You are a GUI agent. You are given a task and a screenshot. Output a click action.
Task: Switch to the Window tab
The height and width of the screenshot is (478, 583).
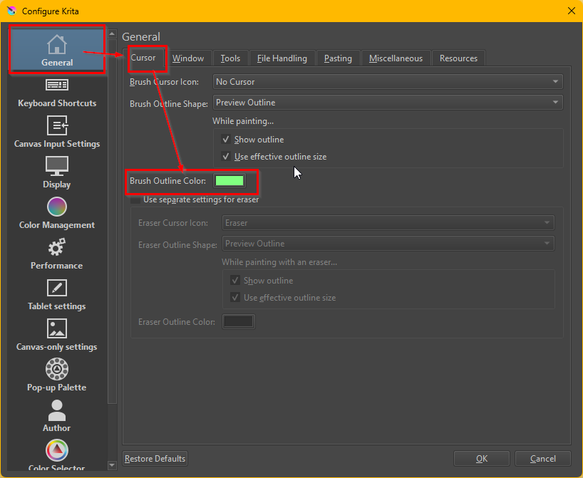[x=188, y=58]
